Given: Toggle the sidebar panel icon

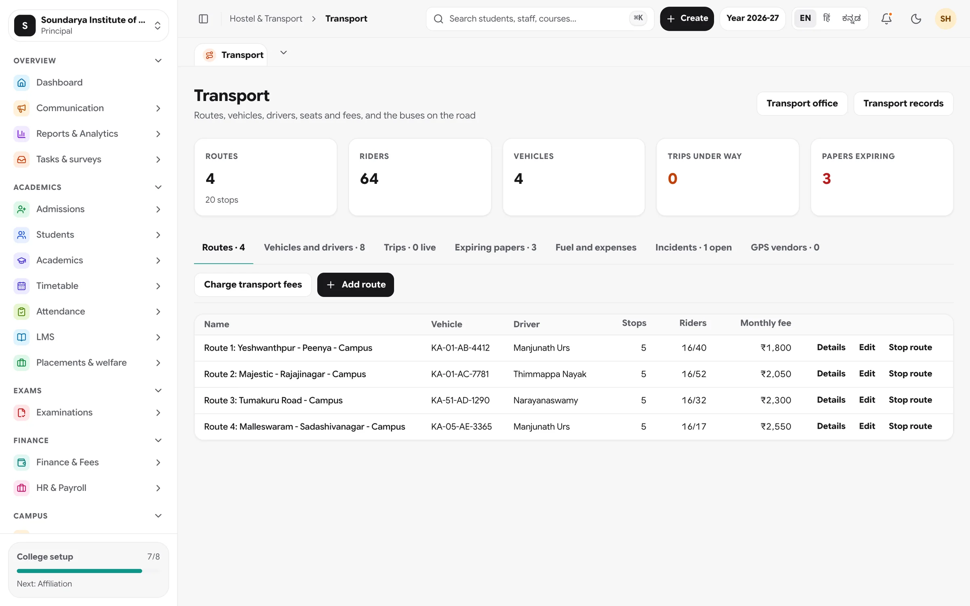Looking at the screenshot, I should [x=203, y=19].
